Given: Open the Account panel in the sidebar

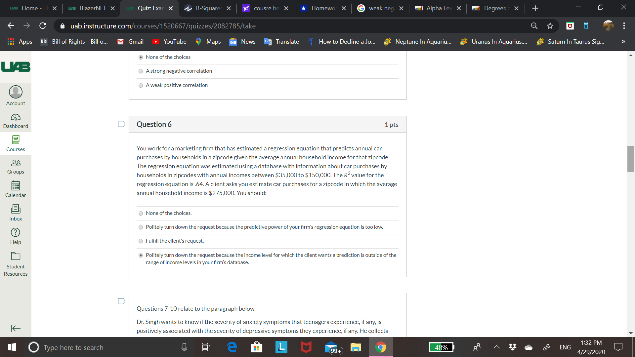Looking at the screenshot, I should pos(15,96).
